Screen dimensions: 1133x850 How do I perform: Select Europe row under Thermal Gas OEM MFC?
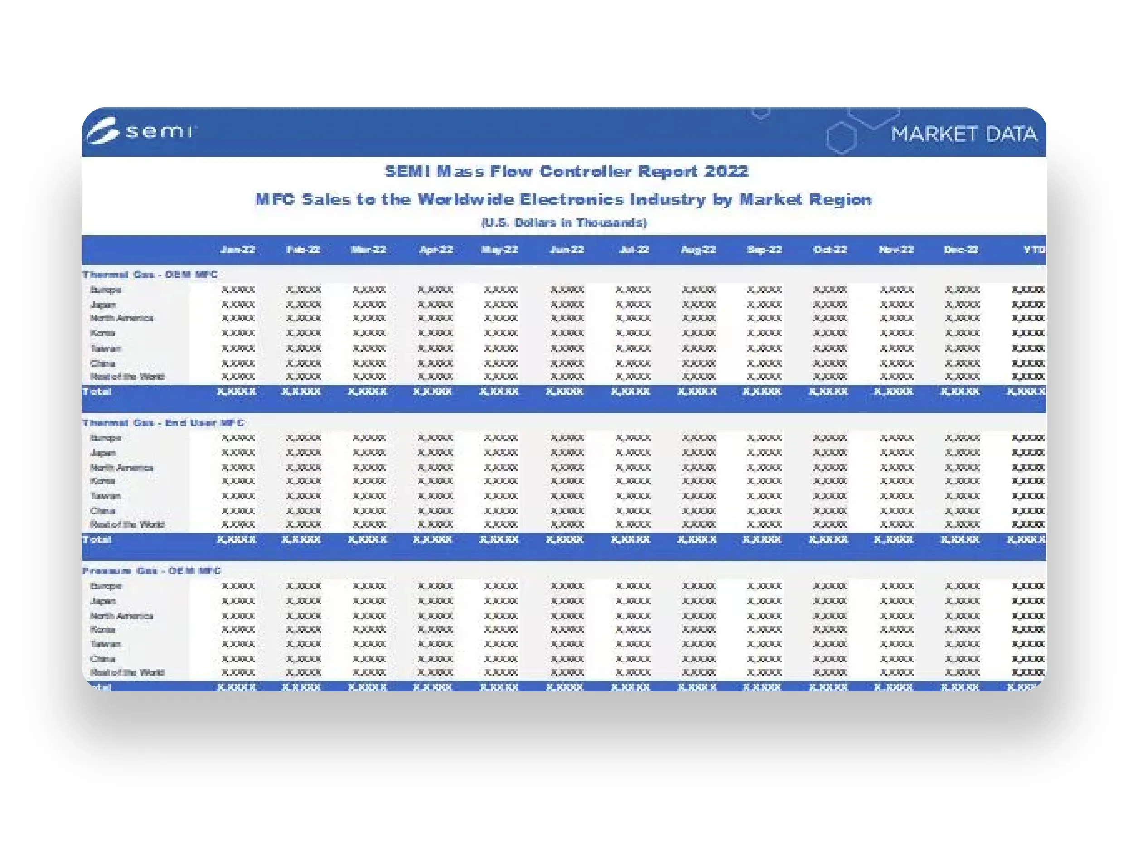click(563, 290)
